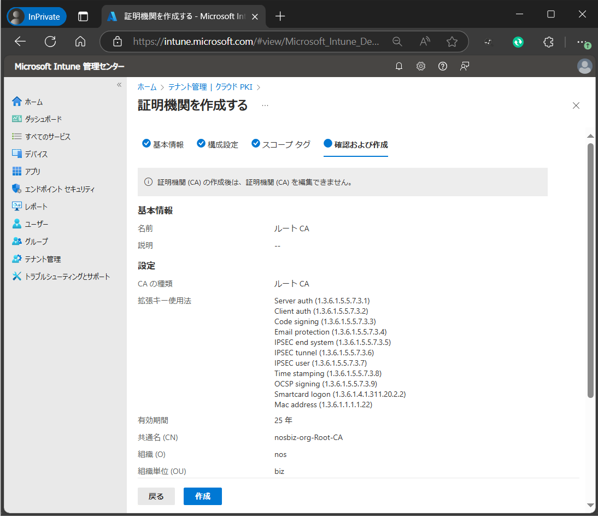Follow the ホーム breadcrumb link
The height and width of the screenshot is (516, 598).
tap(146, 87)
